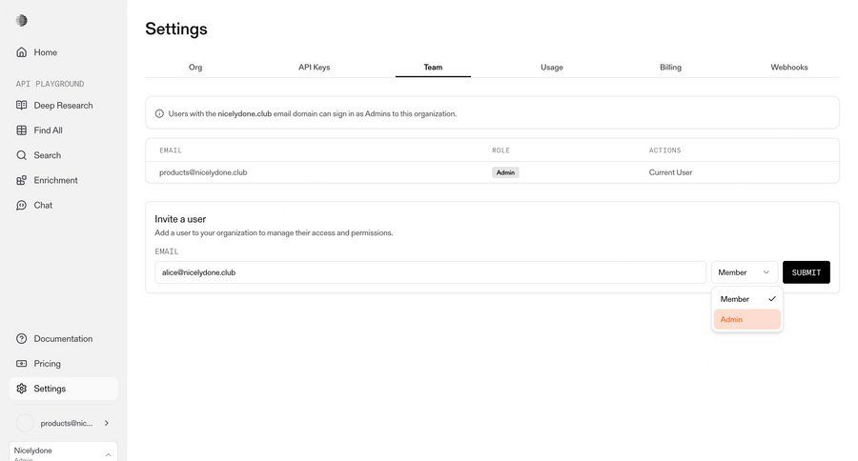The image size is (858, 461).
Task: Click the info icon in the domain notice
Action: (x=159, y=113)
